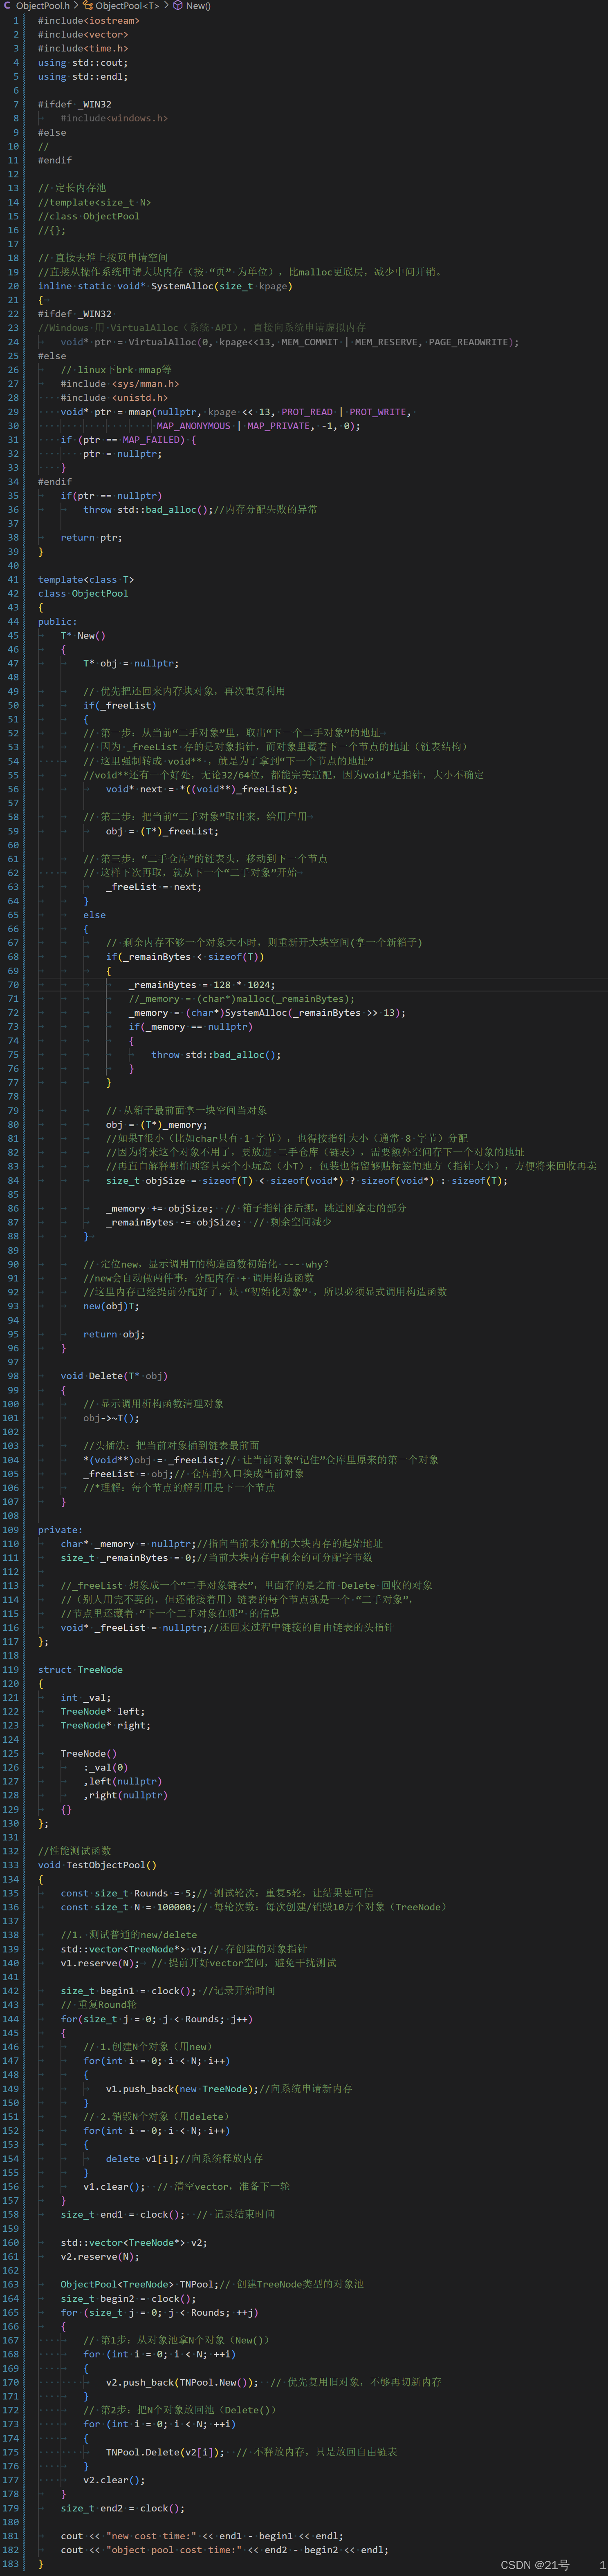The width and height of the screenshot is (608, 2576).
Task: Click '#ifdef _WIN32' on line 7
Action: tap(75, 104)
